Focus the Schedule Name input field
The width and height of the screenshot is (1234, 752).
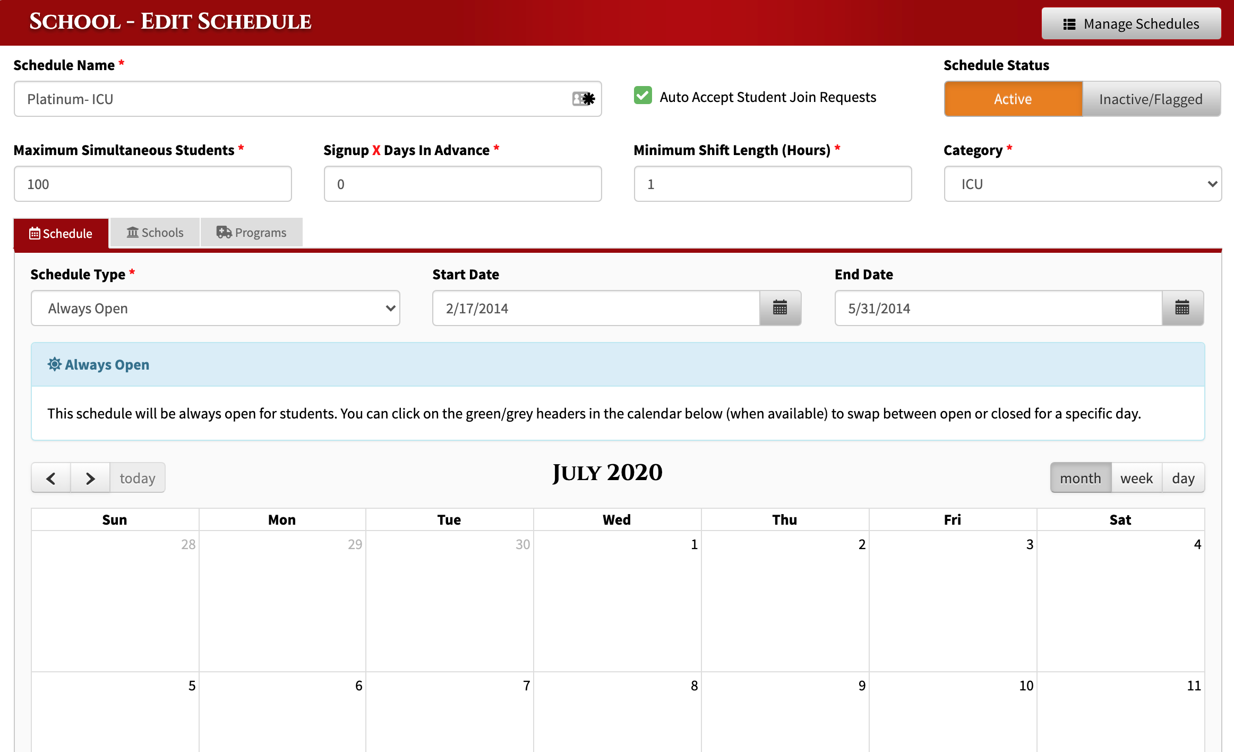(308, 99)
